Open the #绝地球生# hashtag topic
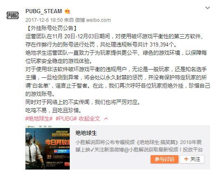The width and height of the screenshot is (215, 172). (39, 119)
